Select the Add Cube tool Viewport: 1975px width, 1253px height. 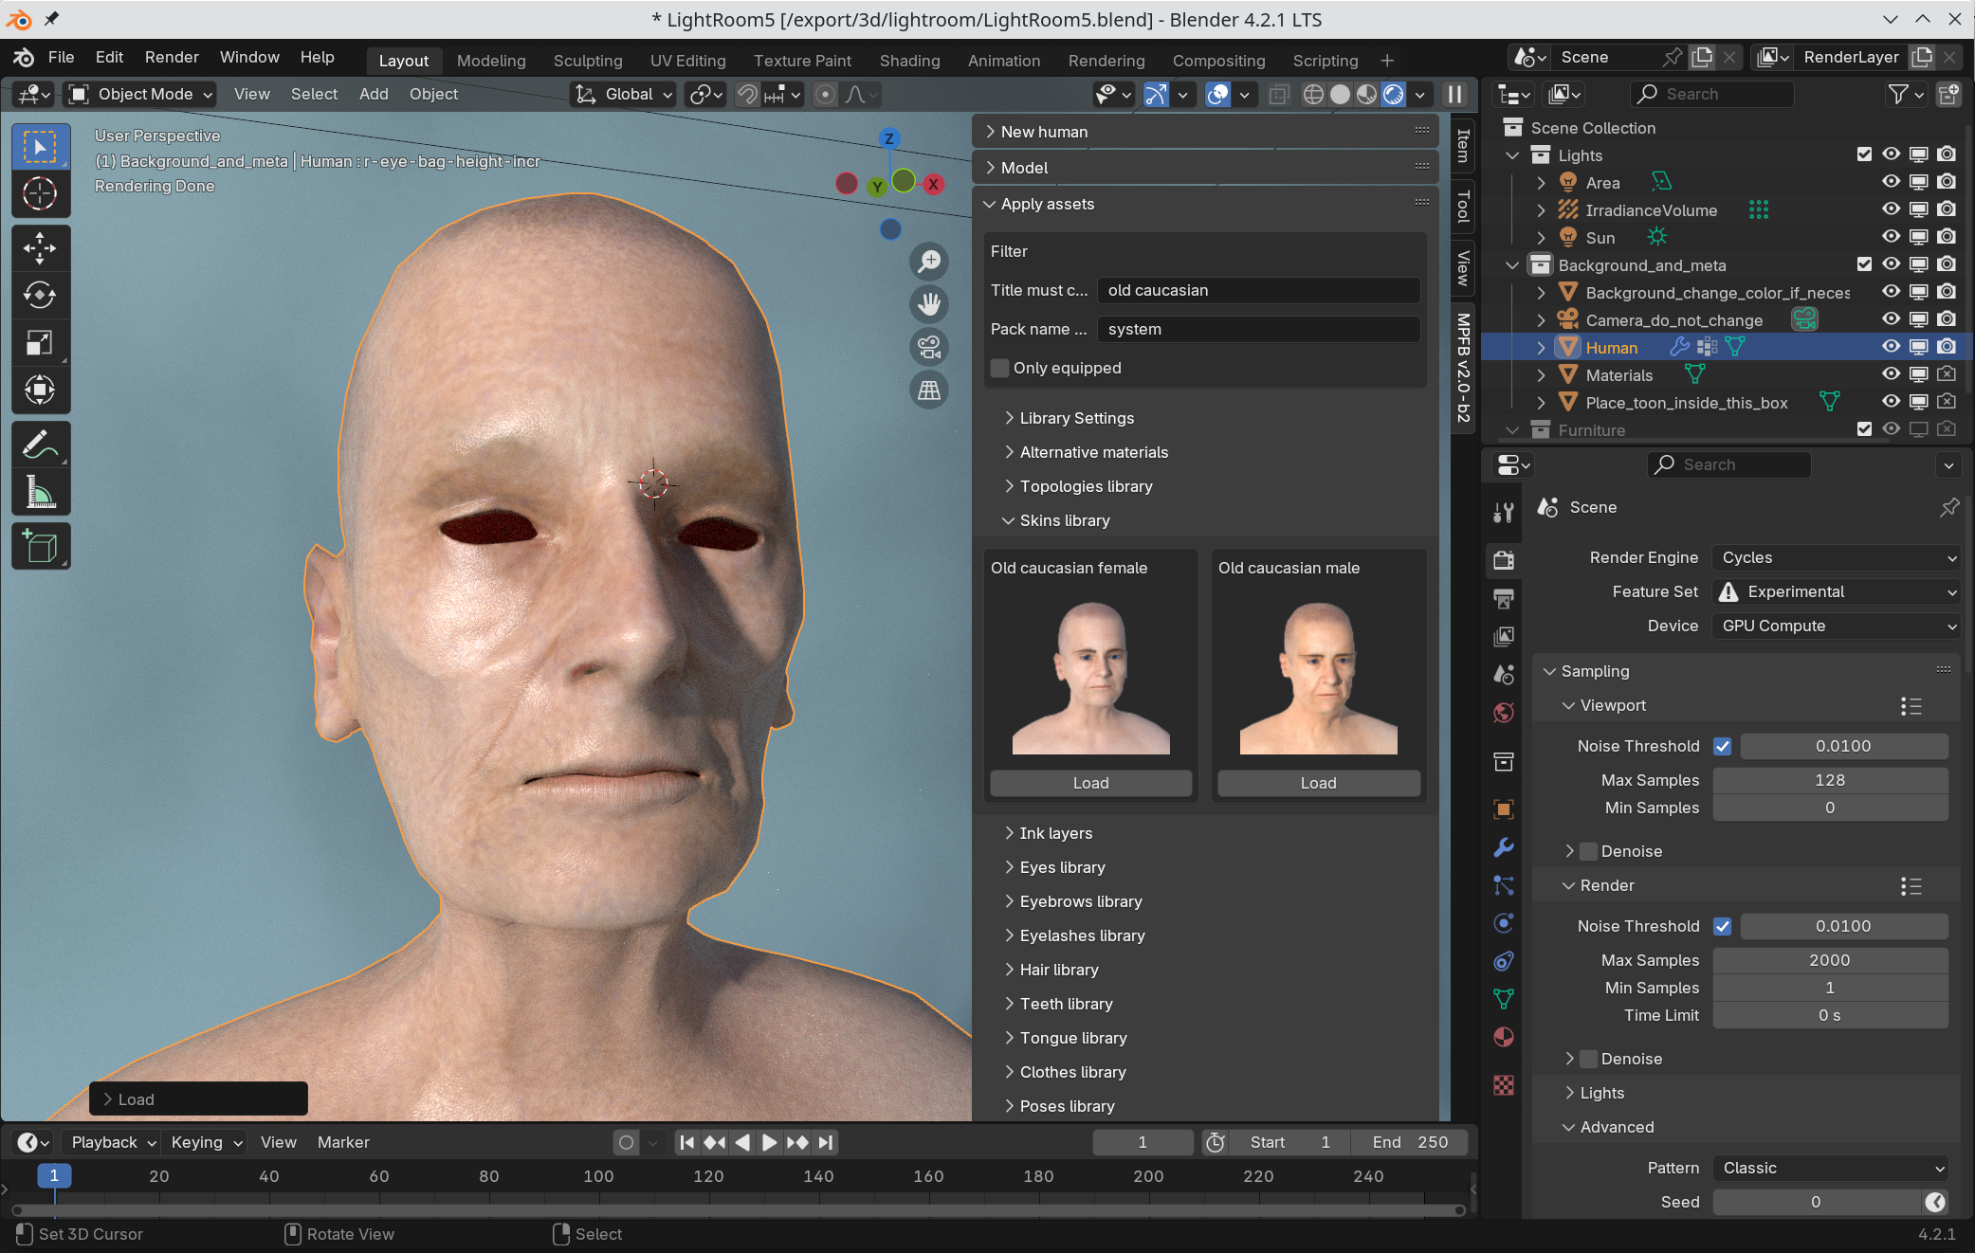[40, 547]
